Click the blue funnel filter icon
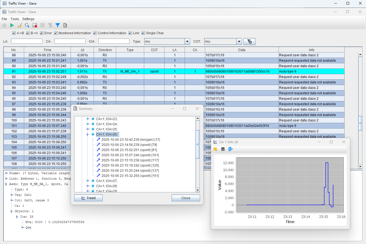 [x=58, y=25]
